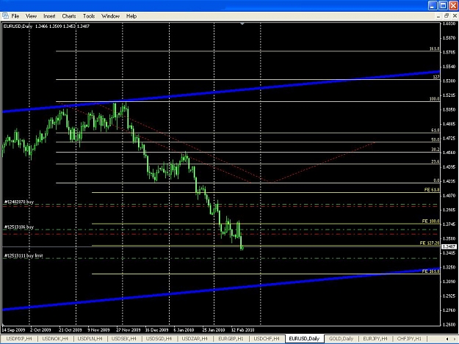Click the 1.2600 price scale value

449,324
